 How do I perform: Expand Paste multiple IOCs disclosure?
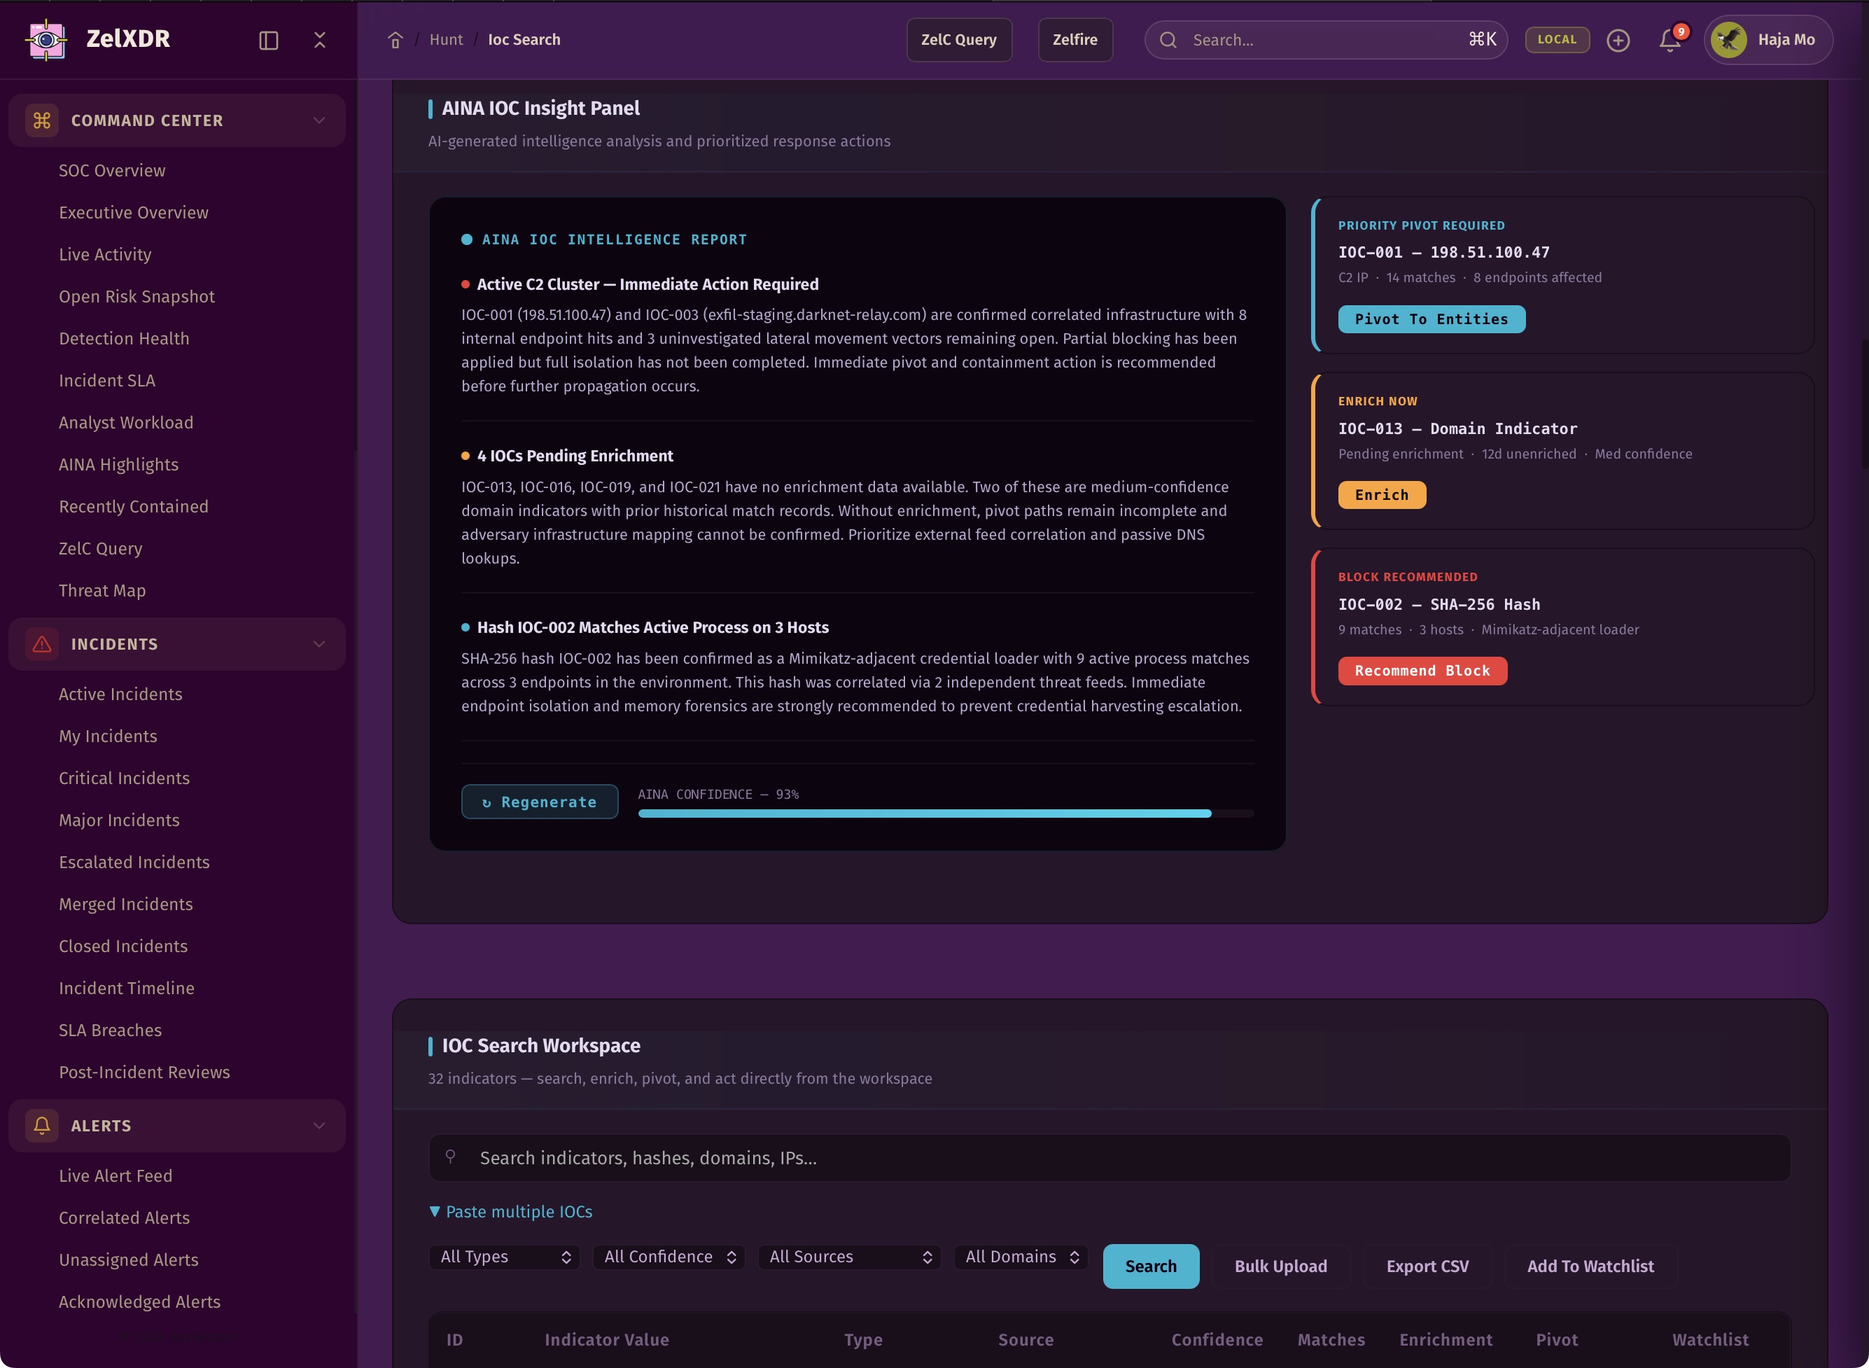(511, 1211)
